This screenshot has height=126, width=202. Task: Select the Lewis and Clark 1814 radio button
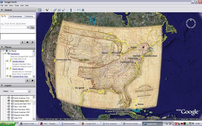tap(9, 104)
